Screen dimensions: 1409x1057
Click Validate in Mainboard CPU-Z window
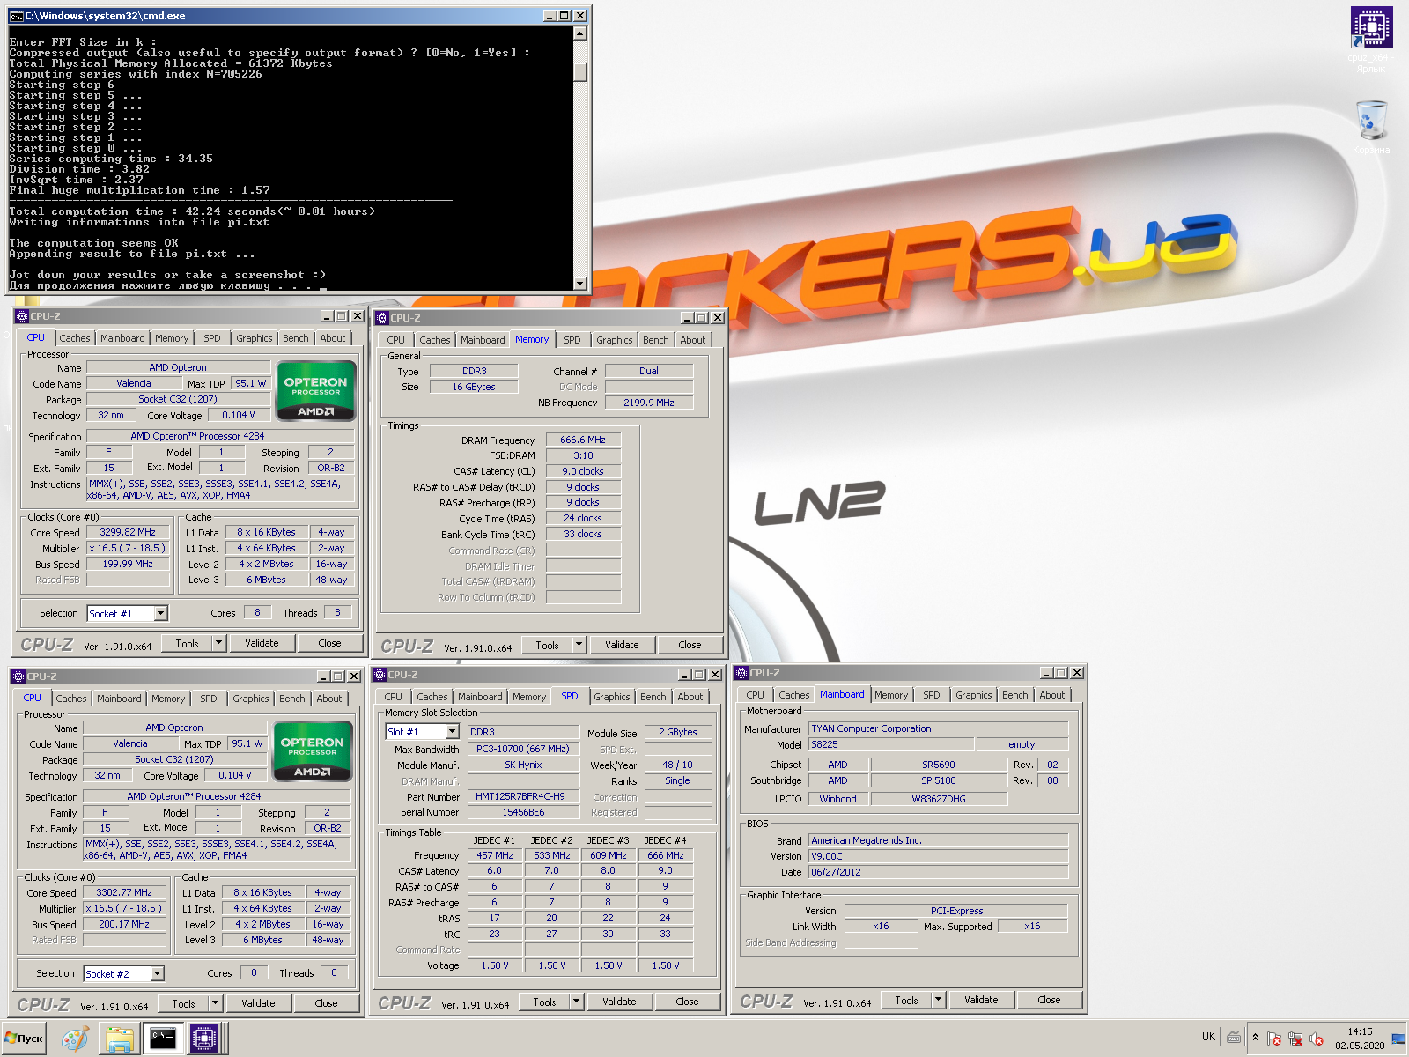click(x=981, y=1000)
